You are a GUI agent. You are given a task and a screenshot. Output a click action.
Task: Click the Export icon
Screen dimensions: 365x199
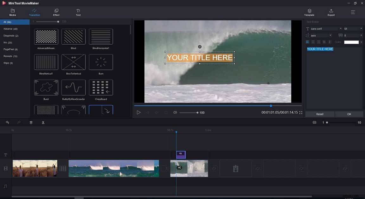click(x=331, y=13)
